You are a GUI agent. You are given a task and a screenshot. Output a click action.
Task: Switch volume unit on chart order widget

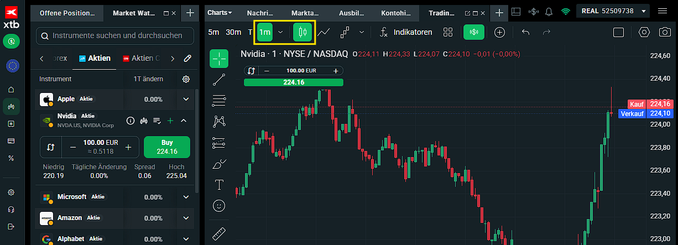251,70
